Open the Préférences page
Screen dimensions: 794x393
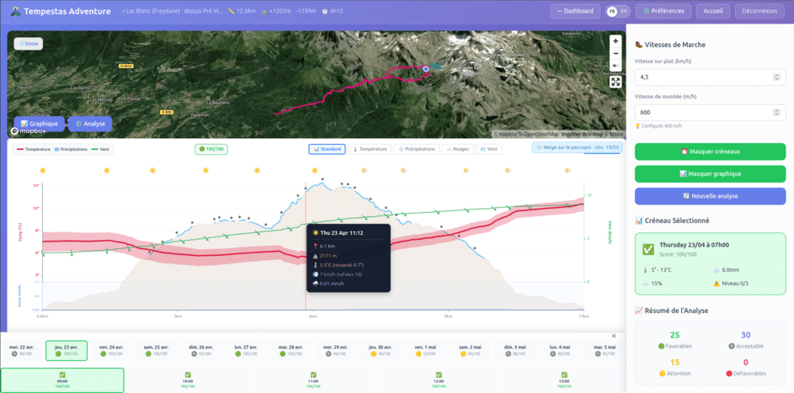663,12
